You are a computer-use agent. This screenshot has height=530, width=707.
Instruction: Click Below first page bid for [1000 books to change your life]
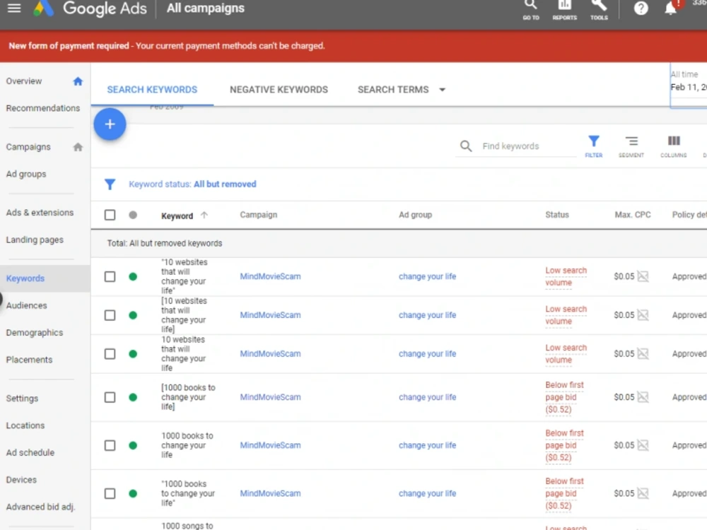pos(564,397)
